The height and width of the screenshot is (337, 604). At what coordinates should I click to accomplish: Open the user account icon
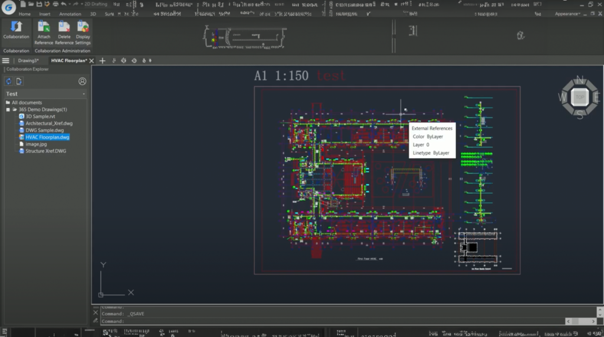(x=82, y=81)
